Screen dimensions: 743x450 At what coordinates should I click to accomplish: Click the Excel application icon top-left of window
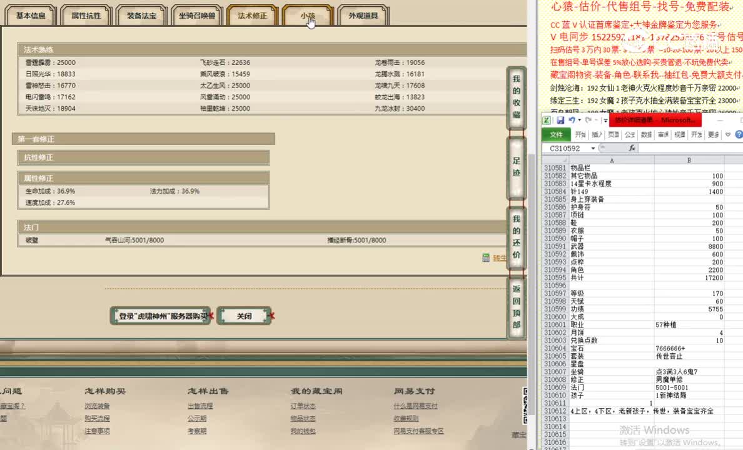tap(546, 120)
